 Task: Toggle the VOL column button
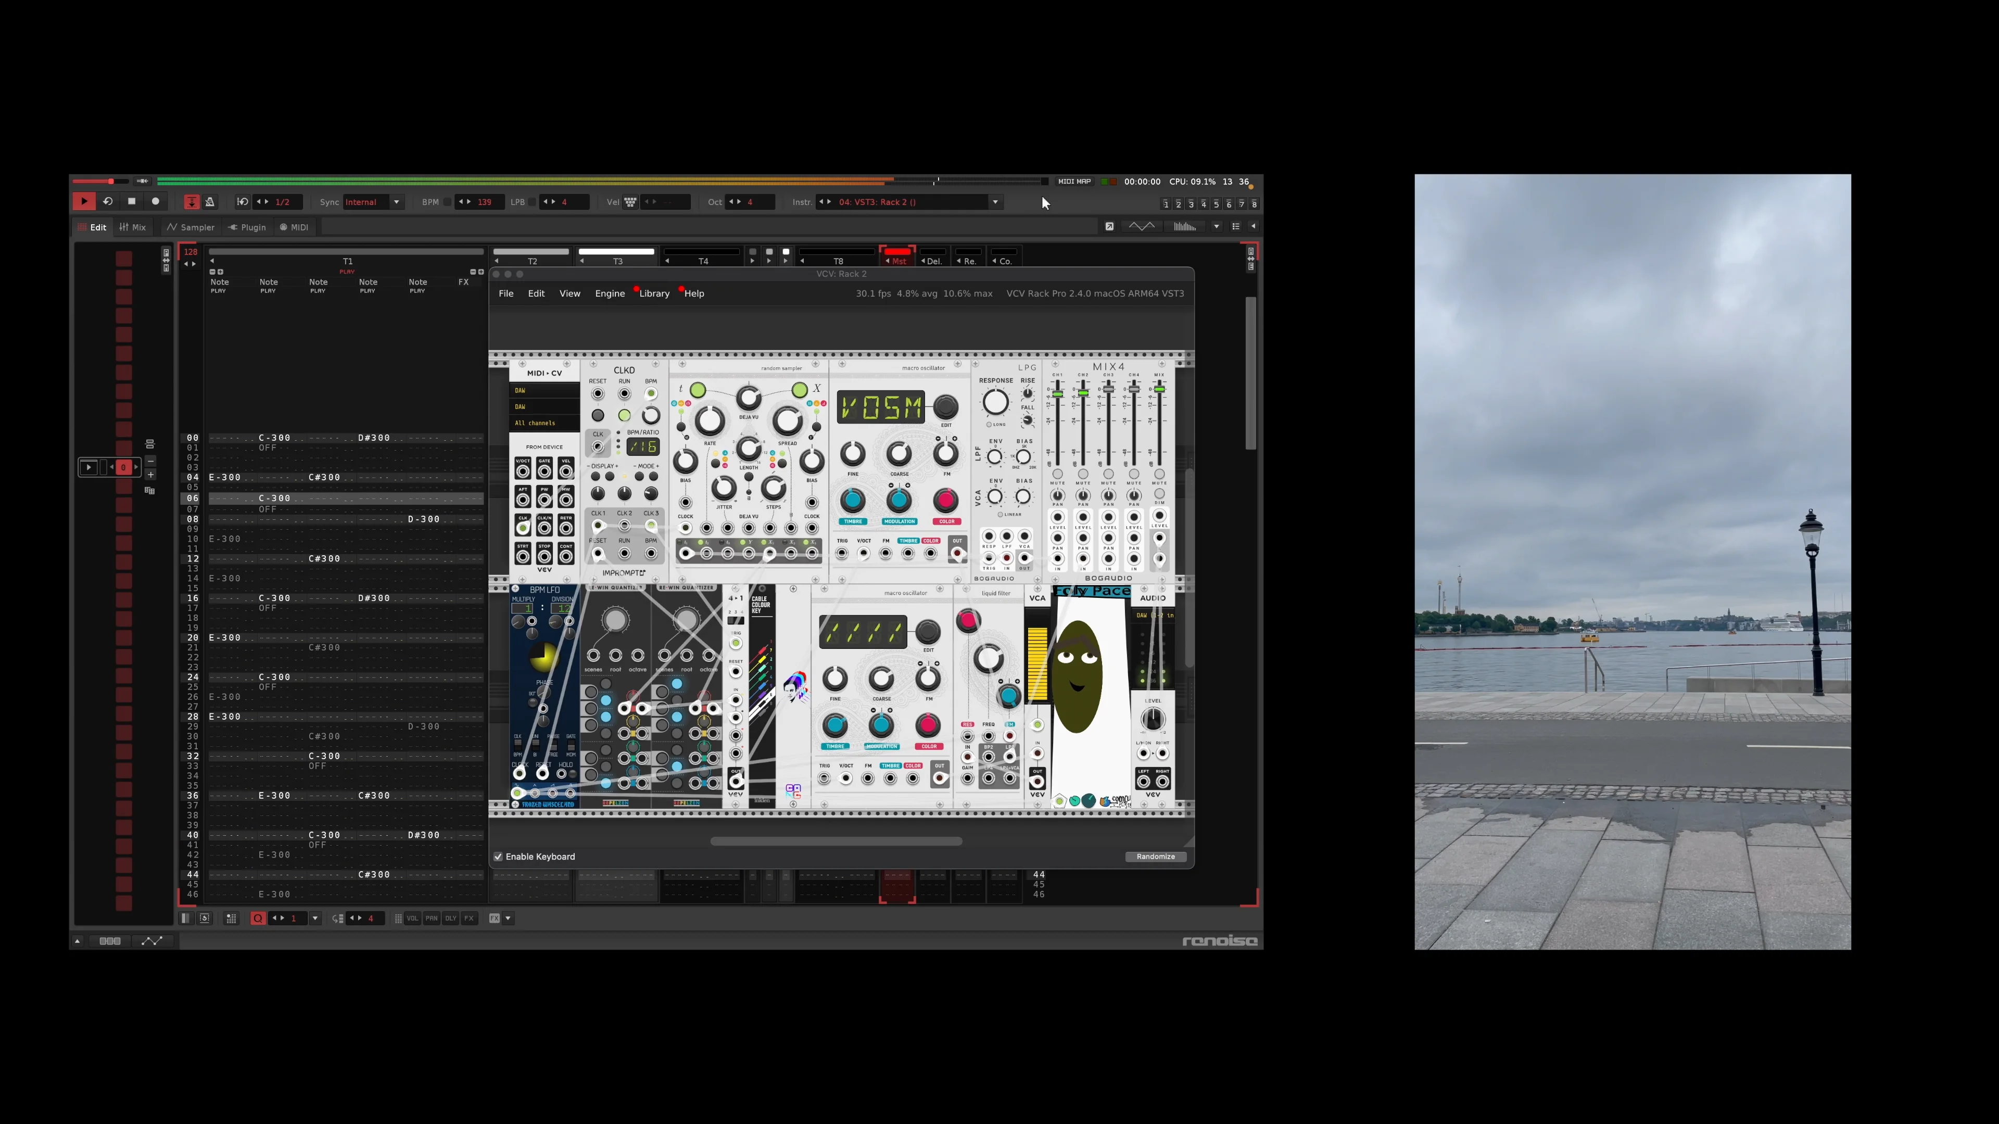tap(412, 918)
